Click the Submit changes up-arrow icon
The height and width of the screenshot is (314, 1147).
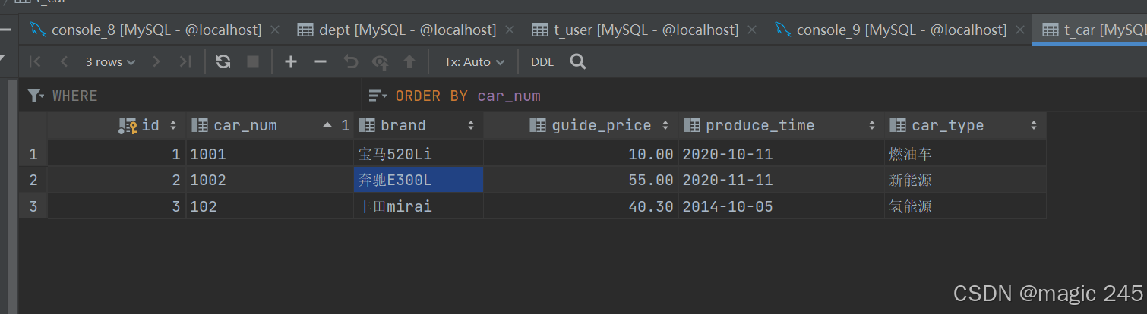click(409, 62)
